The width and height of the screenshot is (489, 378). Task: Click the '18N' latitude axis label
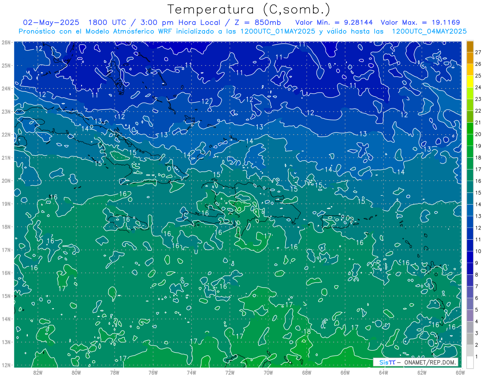click(x=6, y=227)
